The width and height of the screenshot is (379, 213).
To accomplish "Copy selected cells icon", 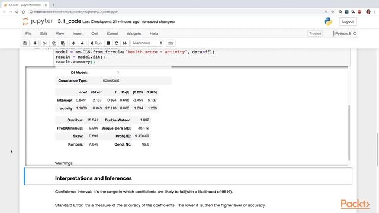I will tap(54, 43).
